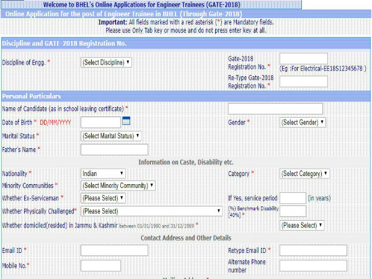Click the service period in years field
Image resolution: width=372 pixels, height=279 pixels.
point(293,198)
